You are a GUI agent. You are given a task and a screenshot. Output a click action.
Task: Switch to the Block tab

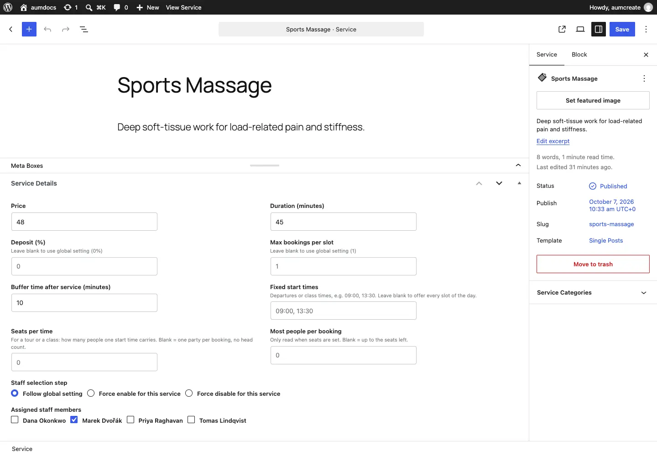pyautogui.click(x=579, y=55)
